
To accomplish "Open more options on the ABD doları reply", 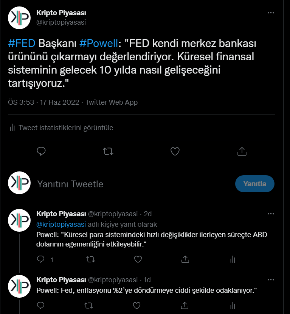I will (271, 214).
